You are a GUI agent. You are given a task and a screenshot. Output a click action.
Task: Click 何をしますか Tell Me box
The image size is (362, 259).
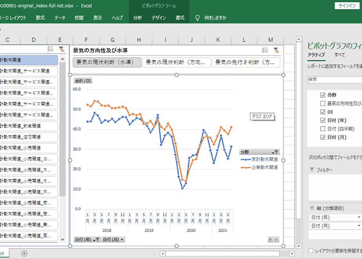215,18
